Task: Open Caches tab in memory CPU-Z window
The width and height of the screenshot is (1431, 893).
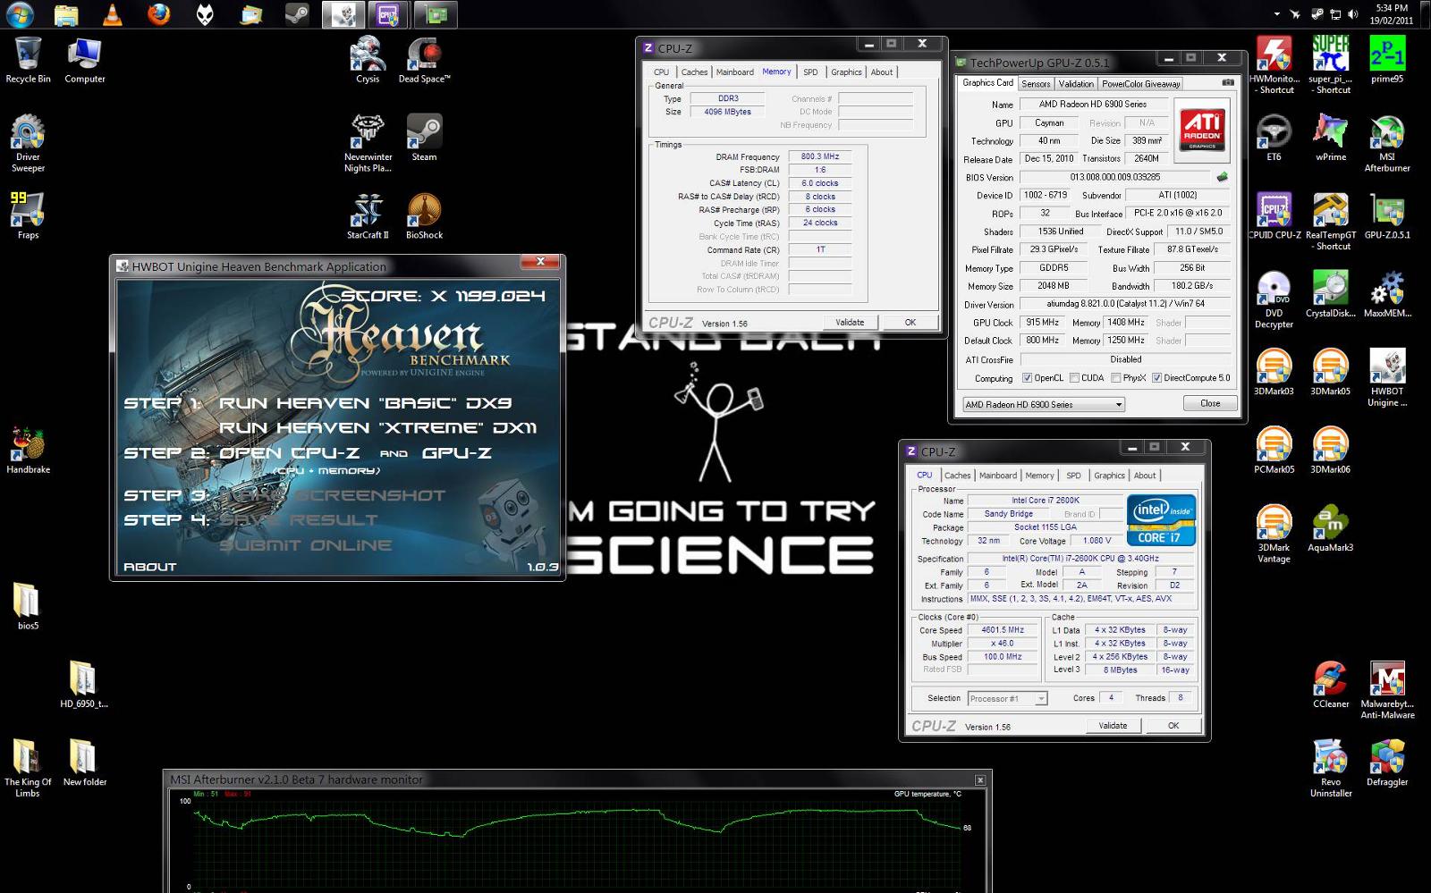Action: pos(694,72)
